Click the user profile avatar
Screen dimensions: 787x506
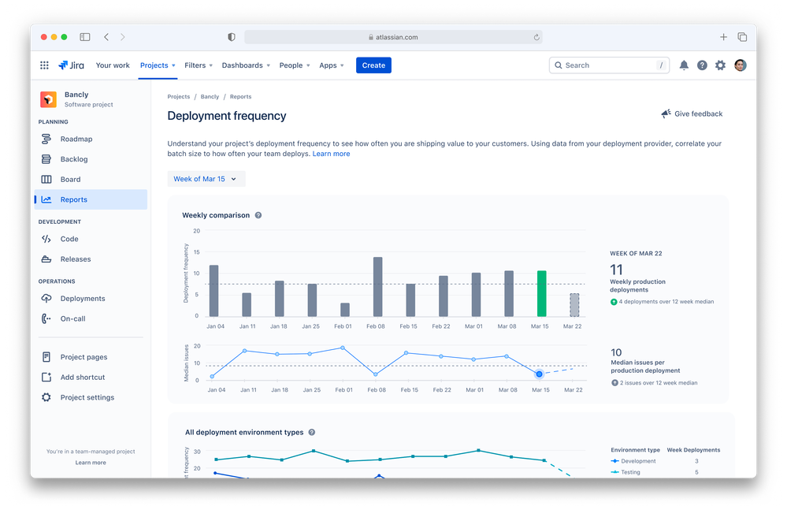click(740, 65)
